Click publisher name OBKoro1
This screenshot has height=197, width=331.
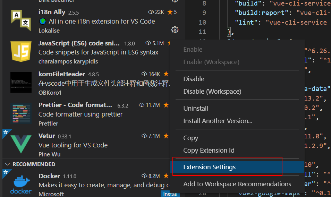(50, 93)
